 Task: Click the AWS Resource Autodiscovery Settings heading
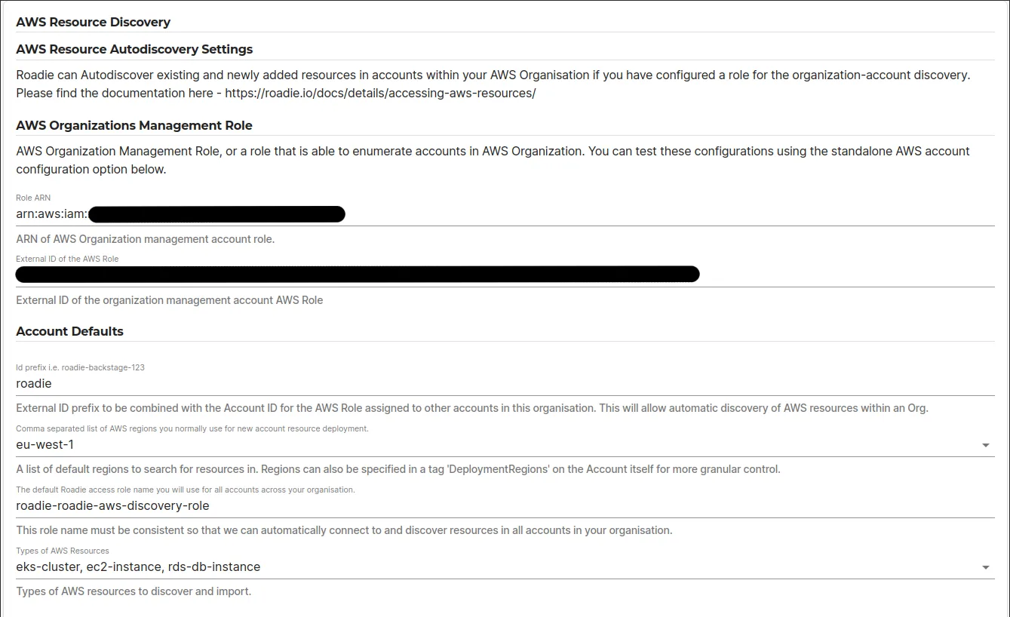pos(134,48)
